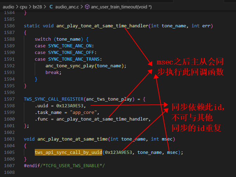This screenshot has width=236, height=177.
Task: Open audio_anc.c in the breadcrumb
Action: pyautogui.click(x=67, y=7)
